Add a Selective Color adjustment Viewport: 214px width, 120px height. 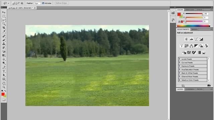tap(204, 53)
